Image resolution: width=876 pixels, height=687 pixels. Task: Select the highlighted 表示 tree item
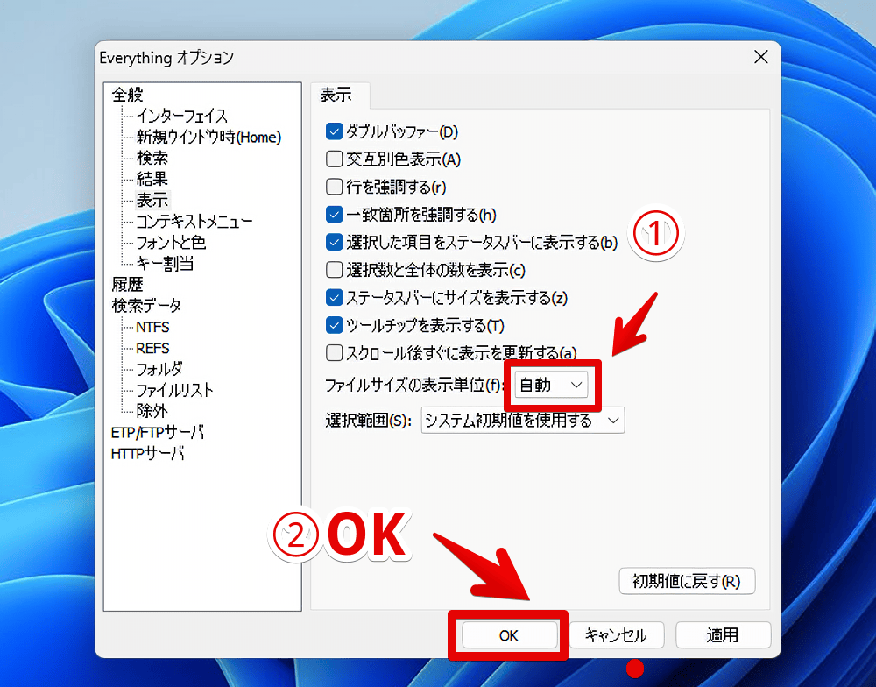click(x=152, y=200)
